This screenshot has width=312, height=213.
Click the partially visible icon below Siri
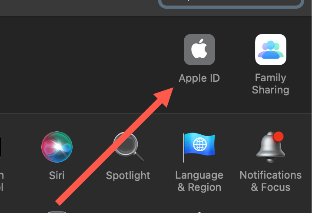[x=57, y=212]
